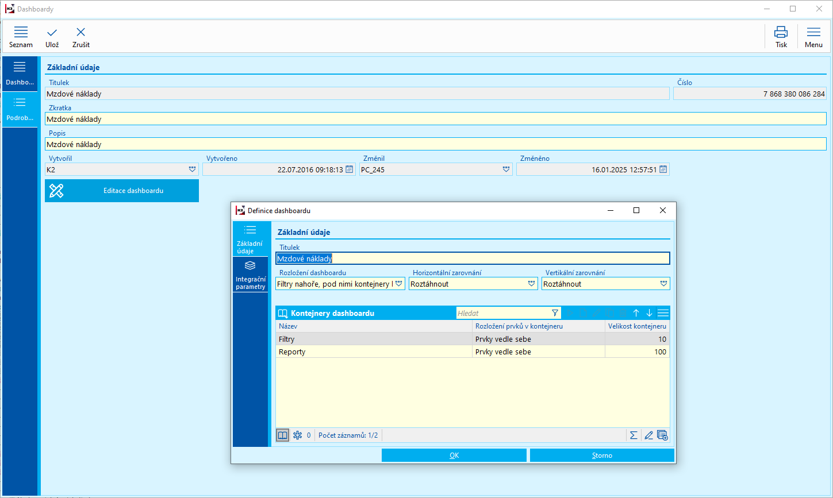Screen dimensions: 833x498
Task: Minimize the Definice dashboardu dialog
Action: [x=610, y=210]
